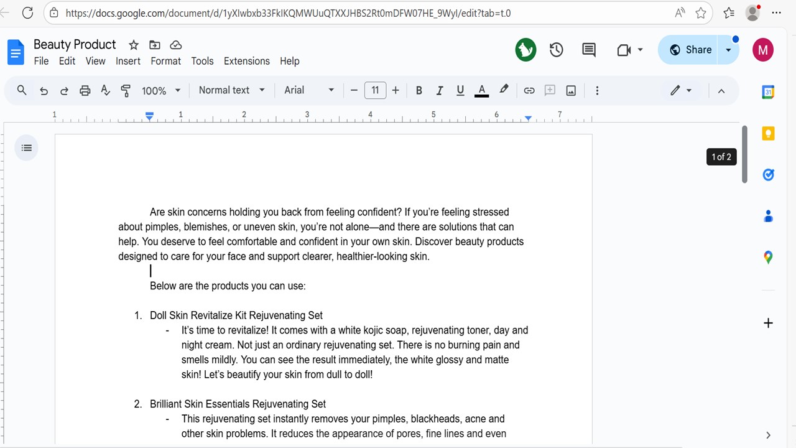The height and width of the screenshot is (448, 796).
Task: Open Google Maps side panel
Action: tap(768, 257)
